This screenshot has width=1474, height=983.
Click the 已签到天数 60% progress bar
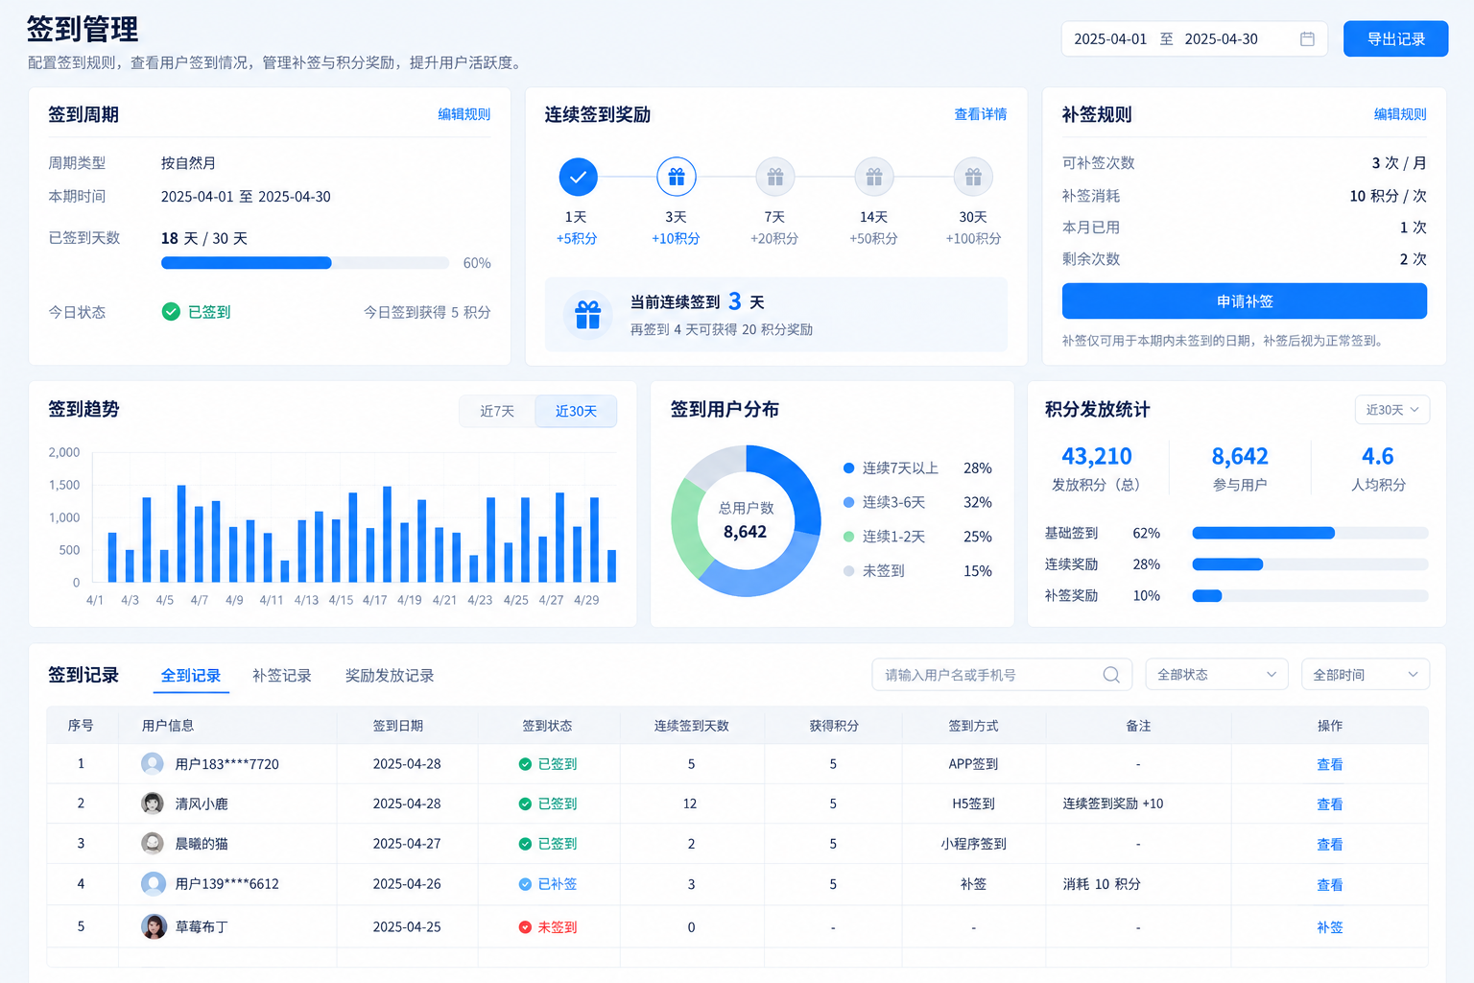(x=305, y=263)
